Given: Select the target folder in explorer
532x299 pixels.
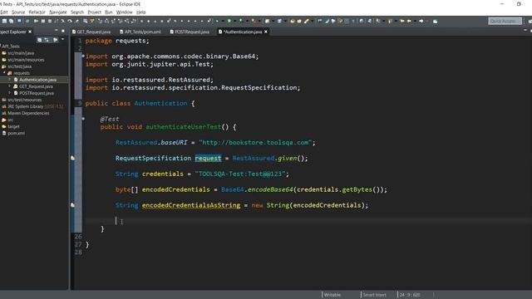Looking at the screenshot, I should point(13,126).
